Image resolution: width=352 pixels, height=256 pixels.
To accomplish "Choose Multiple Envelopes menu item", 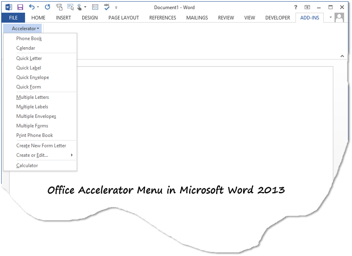I will click(40, 116).
